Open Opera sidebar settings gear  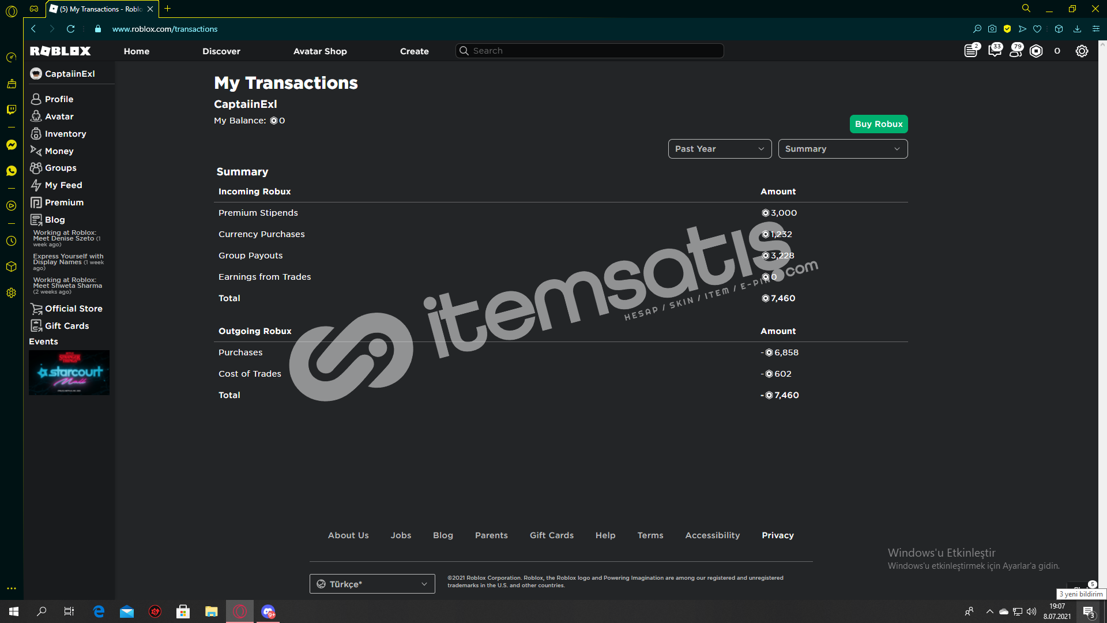[12, 293]
